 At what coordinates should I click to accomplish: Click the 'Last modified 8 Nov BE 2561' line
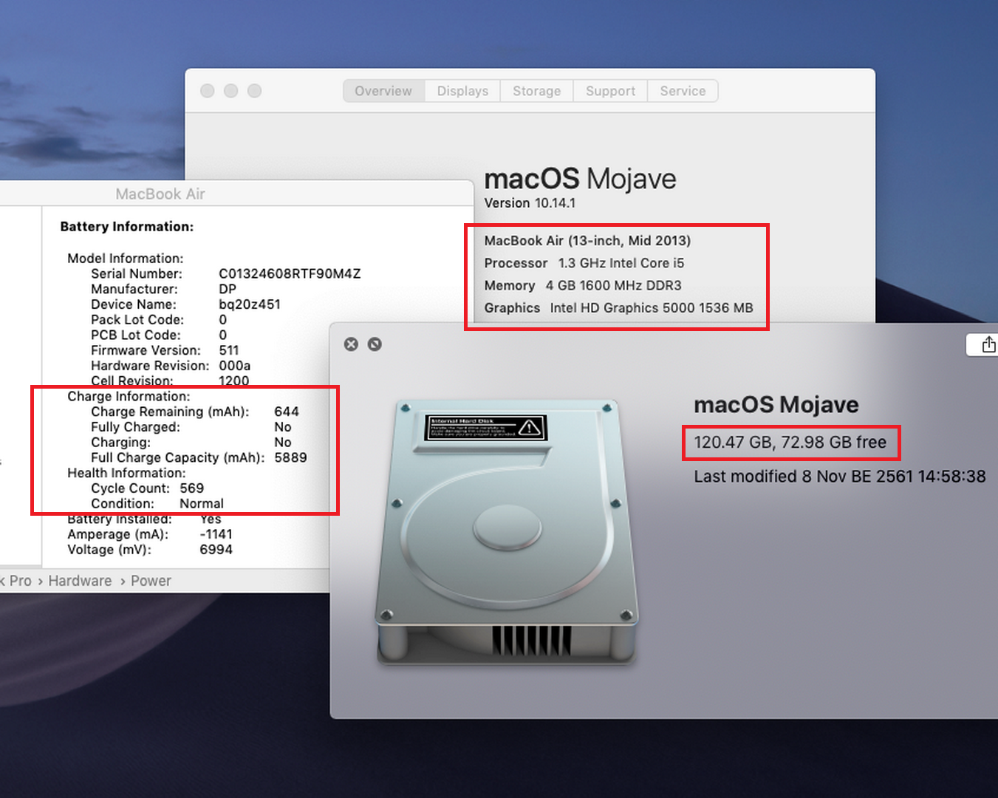click(x=840, y=477)
